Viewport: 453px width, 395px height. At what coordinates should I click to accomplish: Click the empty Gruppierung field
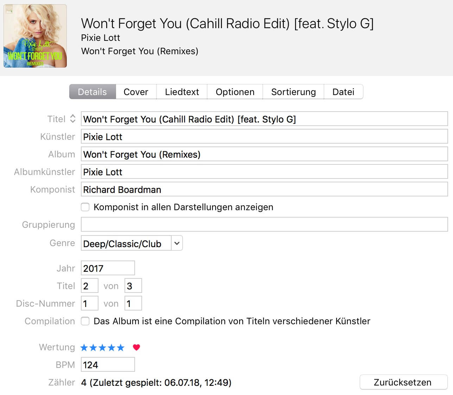coord(264,225)
